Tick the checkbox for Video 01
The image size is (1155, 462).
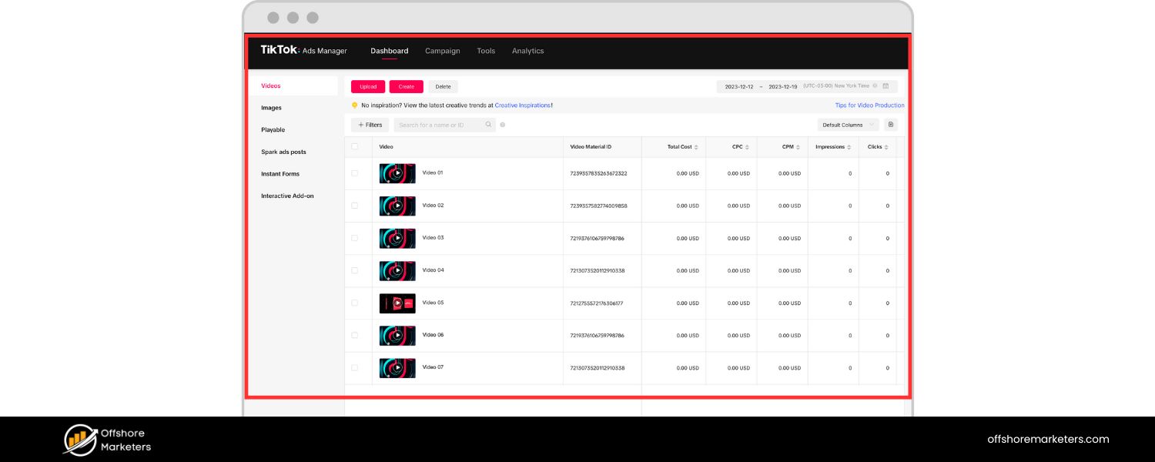(355, 173)
